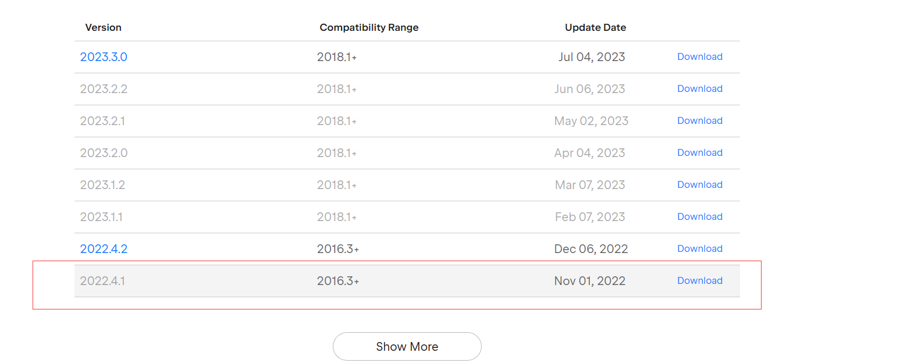Download version 2022.4.1
Screen dimensions: 907x363
[699, 281]
